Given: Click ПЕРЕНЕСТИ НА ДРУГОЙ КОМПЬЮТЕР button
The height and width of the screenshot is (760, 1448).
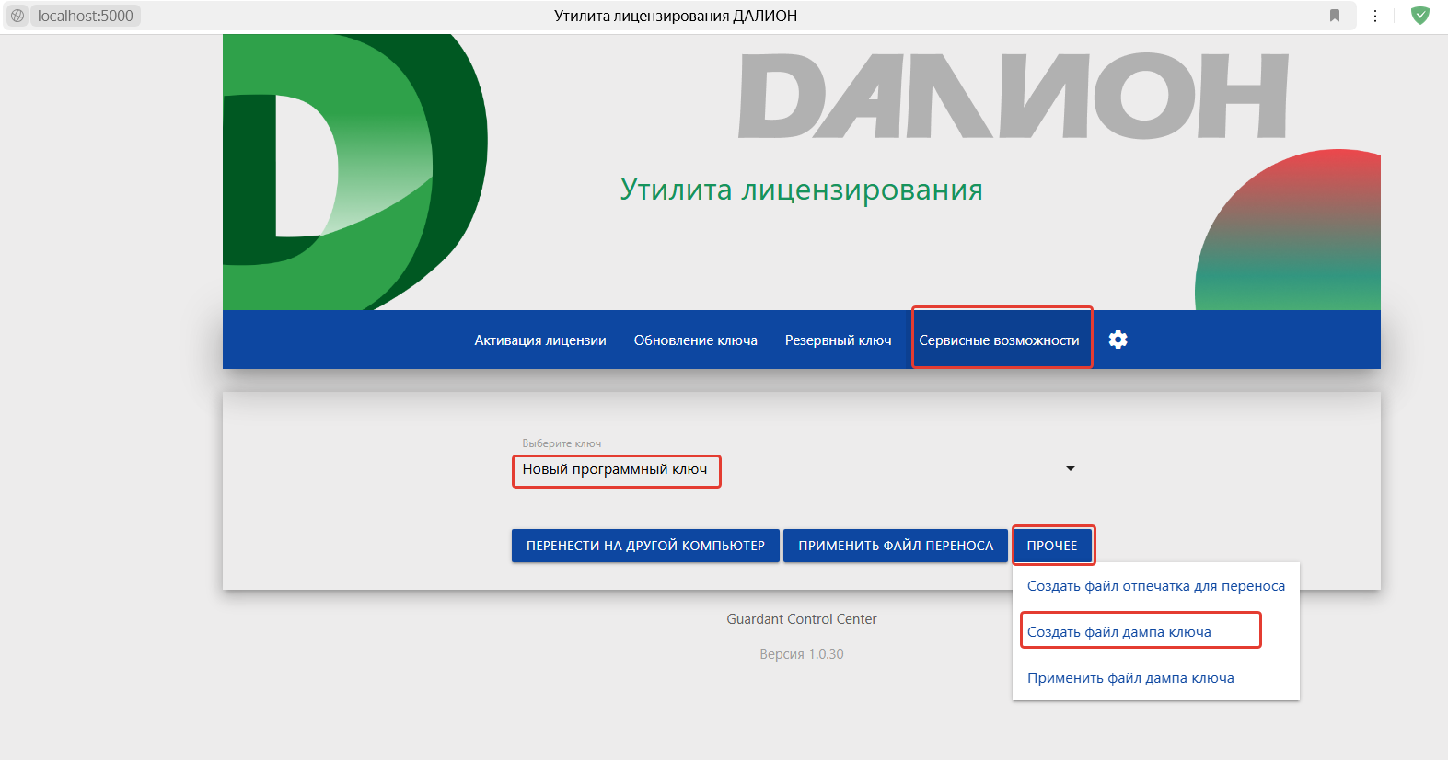Looking at the screenshot, I should pyautogui.click(x=645, y=546).
